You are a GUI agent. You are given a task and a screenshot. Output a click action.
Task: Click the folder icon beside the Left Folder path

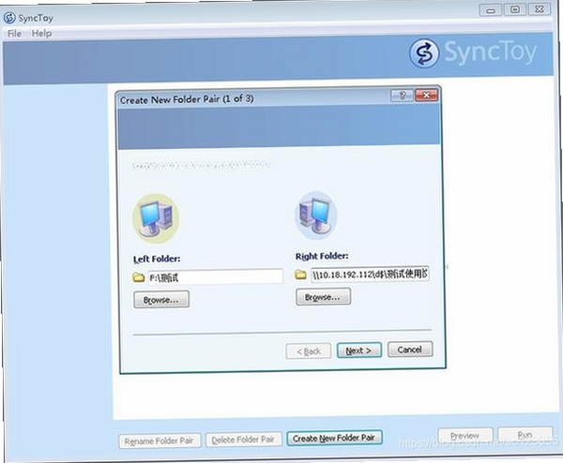coord(138,277)
